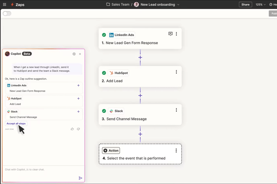
Task: Toggle the Zap on/off switch
Action: [x=7, y=13]
